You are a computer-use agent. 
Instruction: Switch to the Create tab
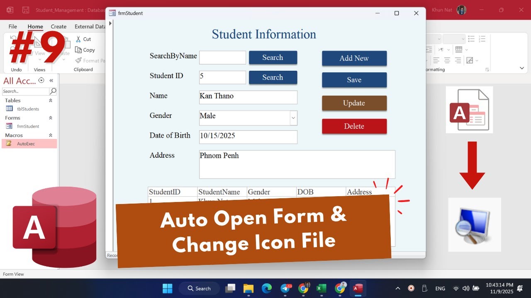pos(58,26)
